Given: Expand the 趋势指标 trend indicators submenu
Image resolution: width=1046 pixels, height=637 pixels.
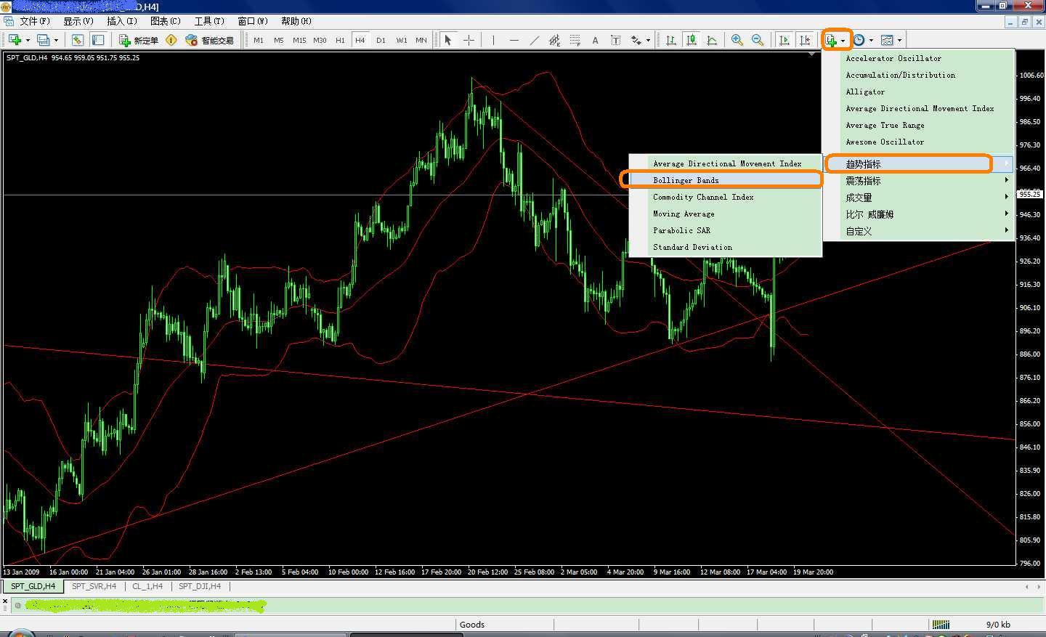Looking at the screenshot, I should point(919,164).
